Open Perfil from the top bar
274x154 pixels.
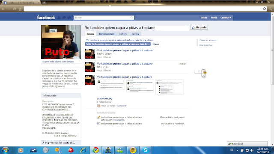click(x=214, y=18)
